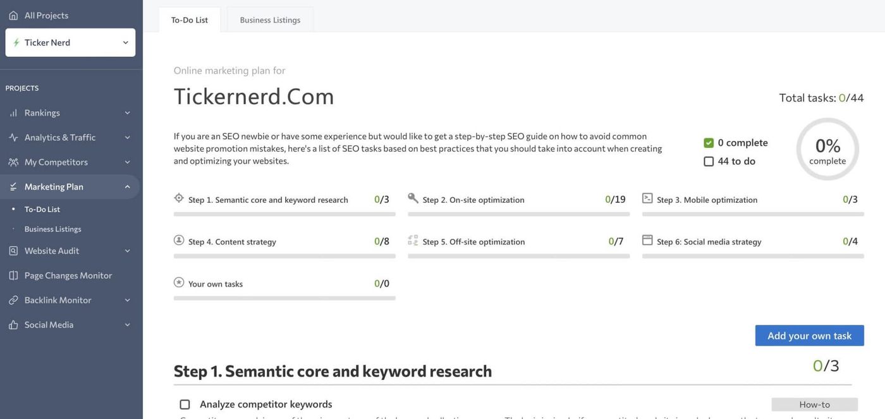
Task: Click the Backlink Monitor chain icon
Action: (13, 300)
